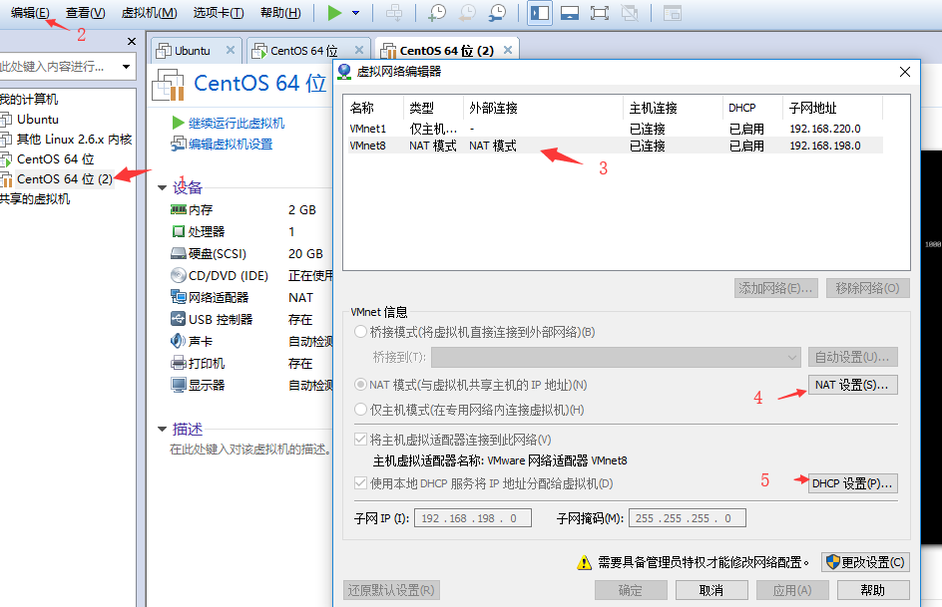
Task: Open snapshot manager with the clock-wrench icon
Action: click(x=497, y=13)
